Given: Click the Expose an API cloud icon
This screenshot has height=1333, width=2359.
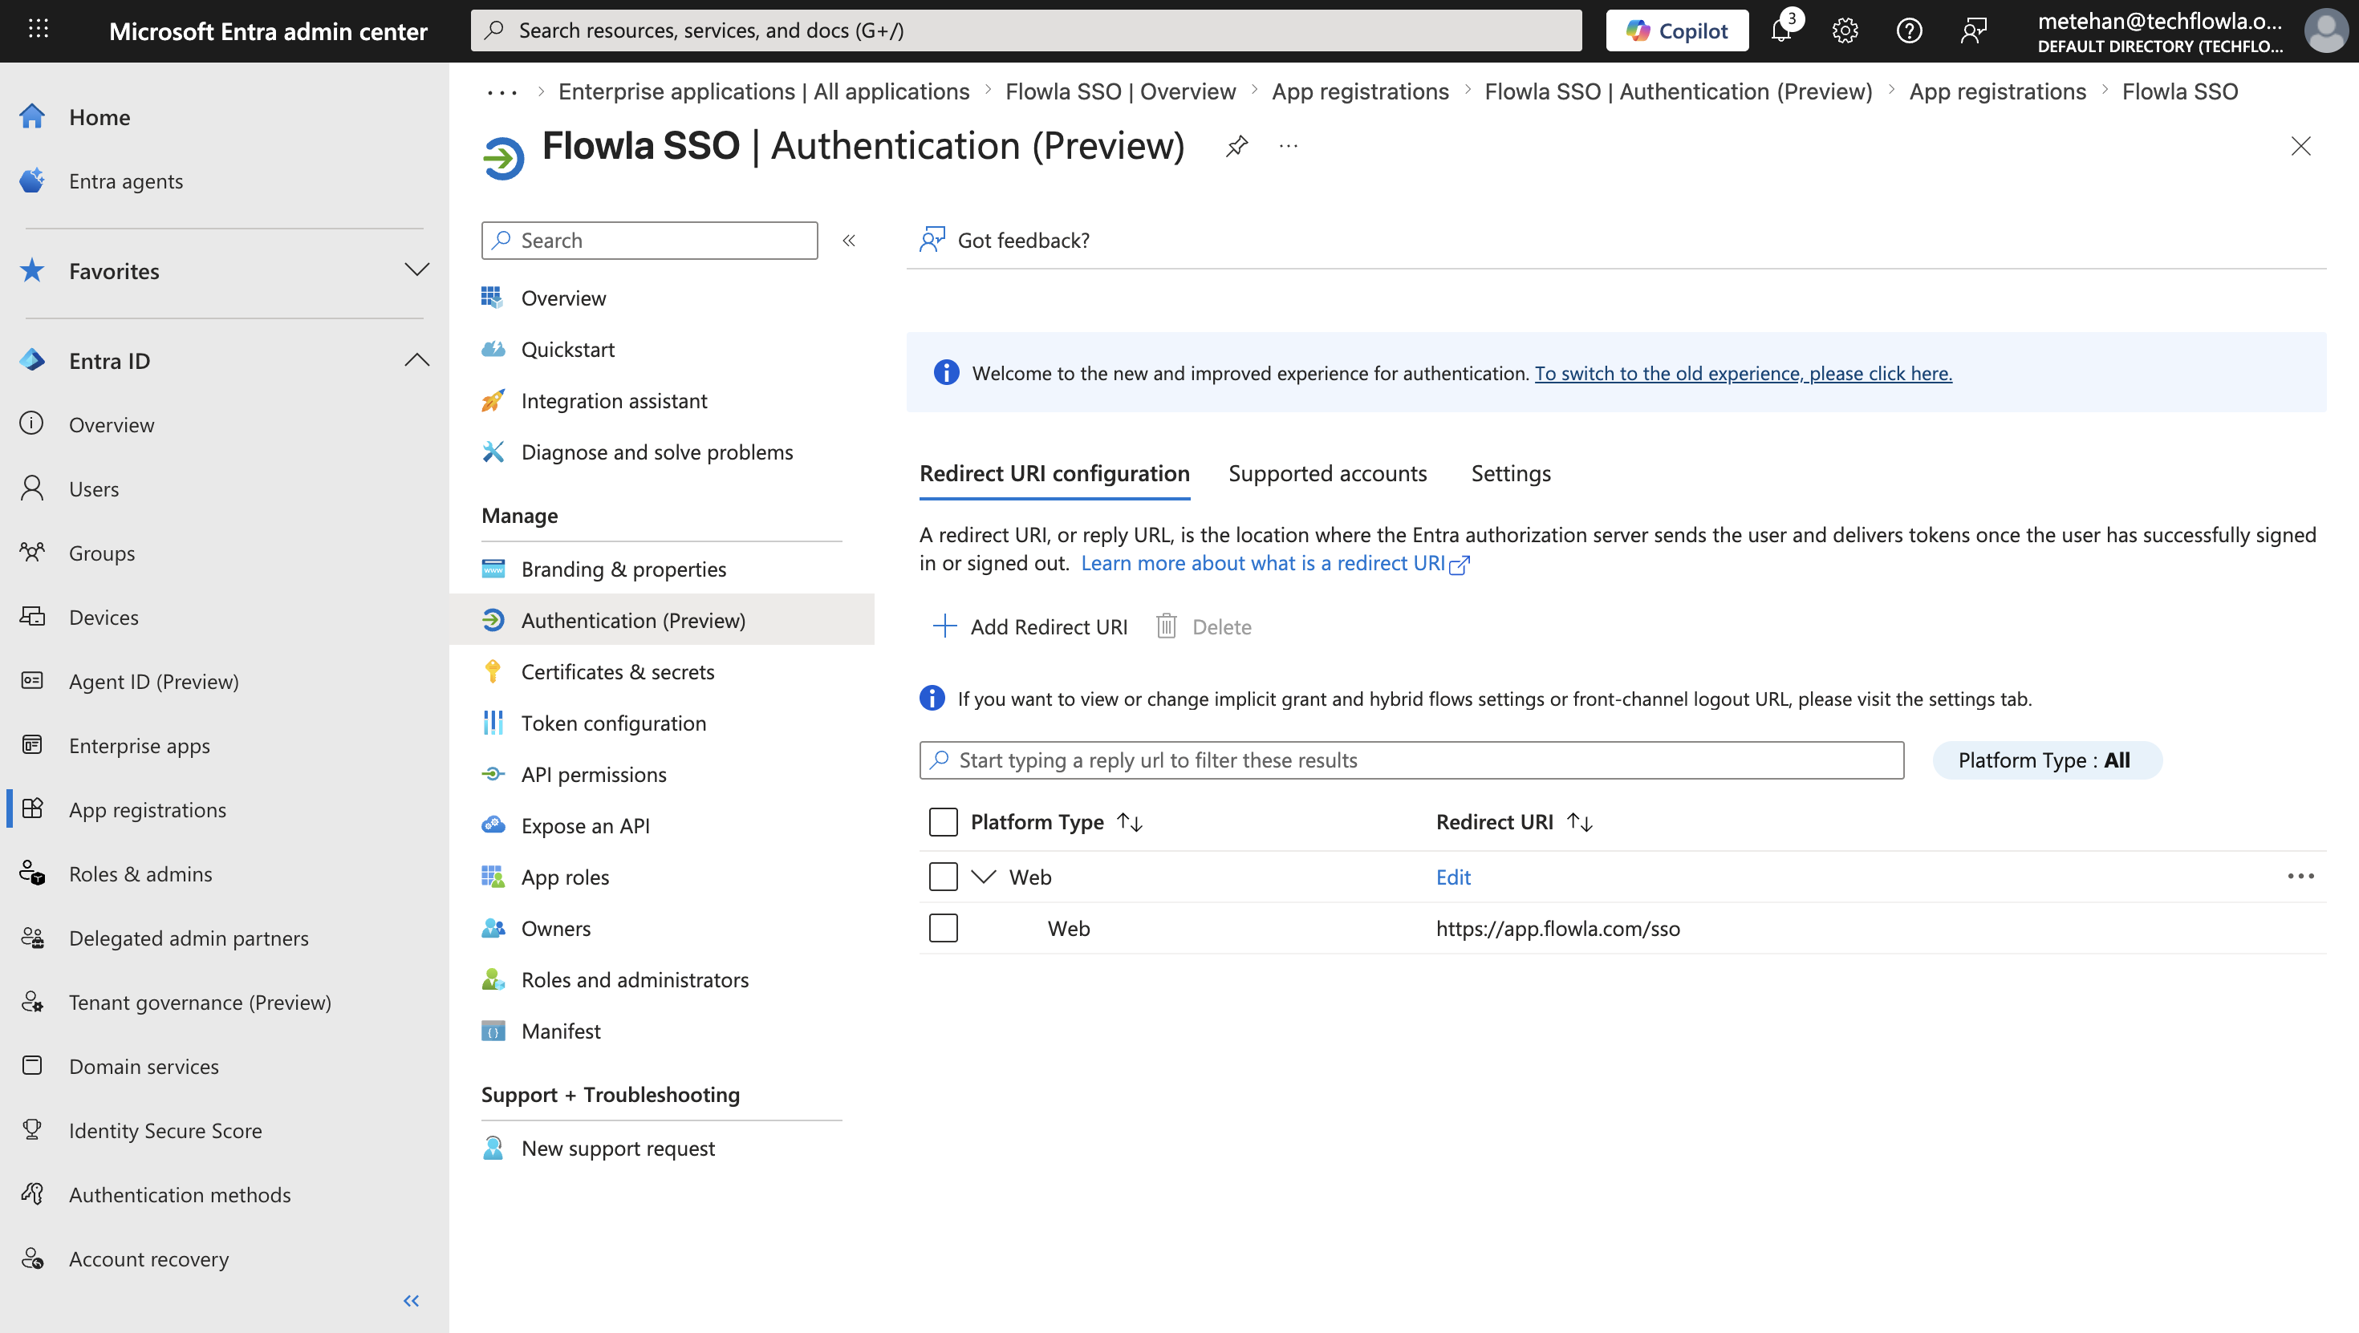Looking at the screenshot, I should (493, 825).
